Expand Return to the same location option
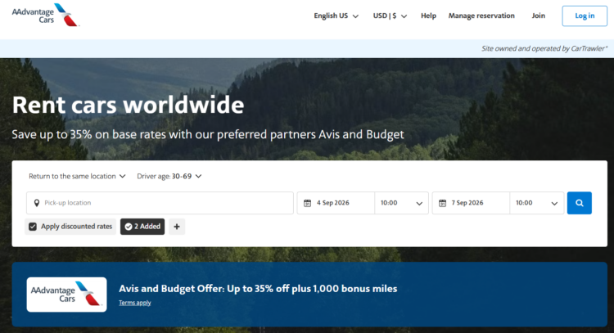 pyautogui.click(x=77, y=177)
